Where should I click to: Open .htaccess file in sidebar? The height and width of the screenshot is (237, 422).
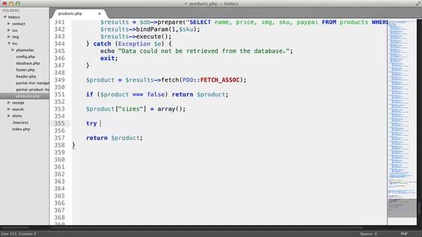point(20,122)
